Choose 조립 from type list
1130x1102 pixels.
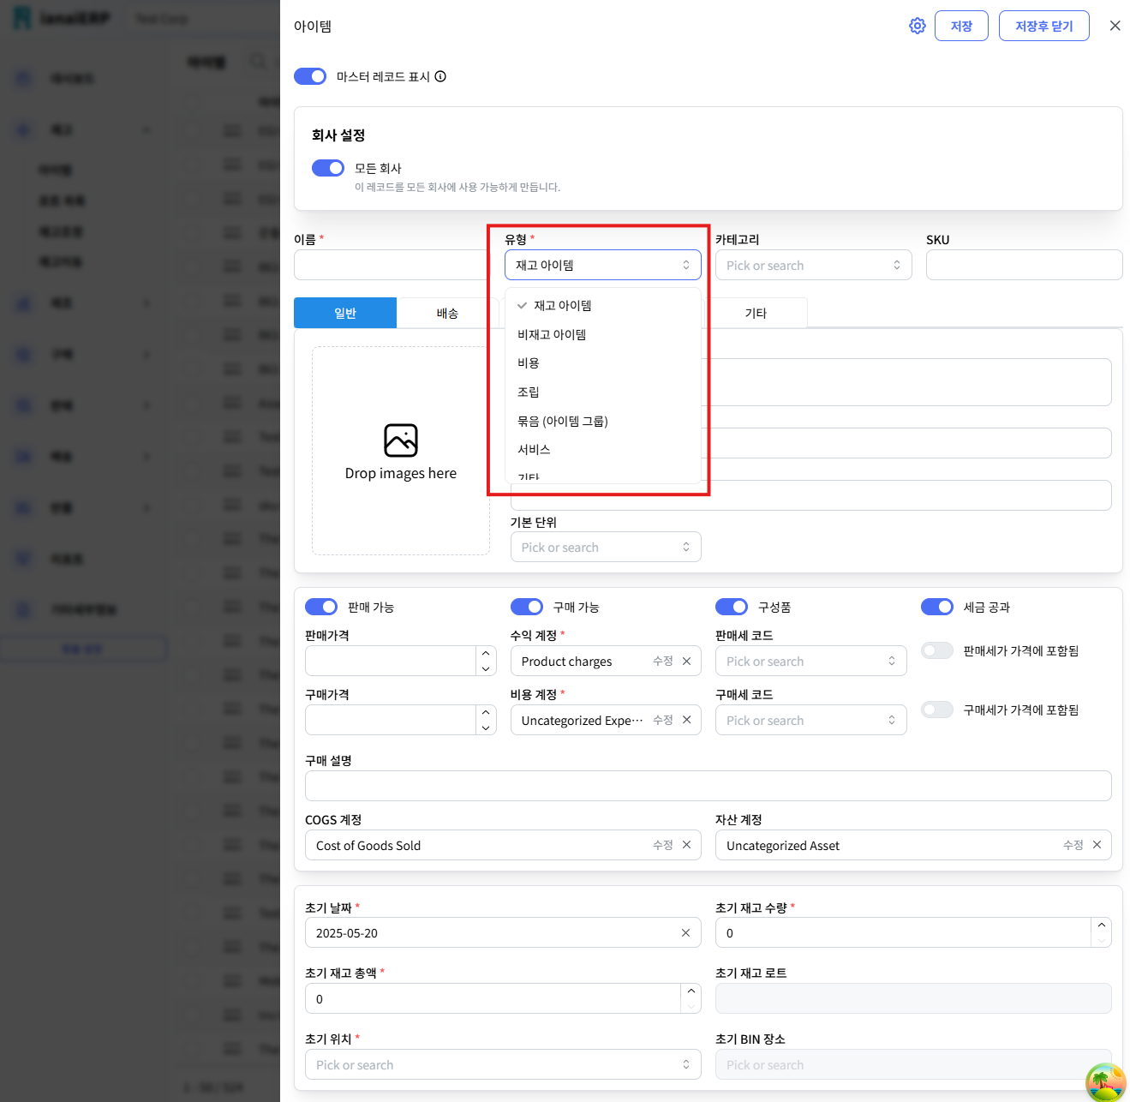(603, 392)
